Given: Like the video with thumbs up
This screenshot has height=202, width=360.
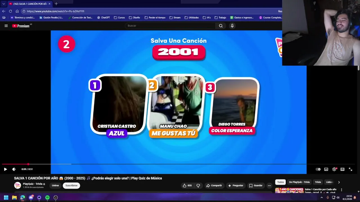Looking at the screenshot, I should (187, 185).
